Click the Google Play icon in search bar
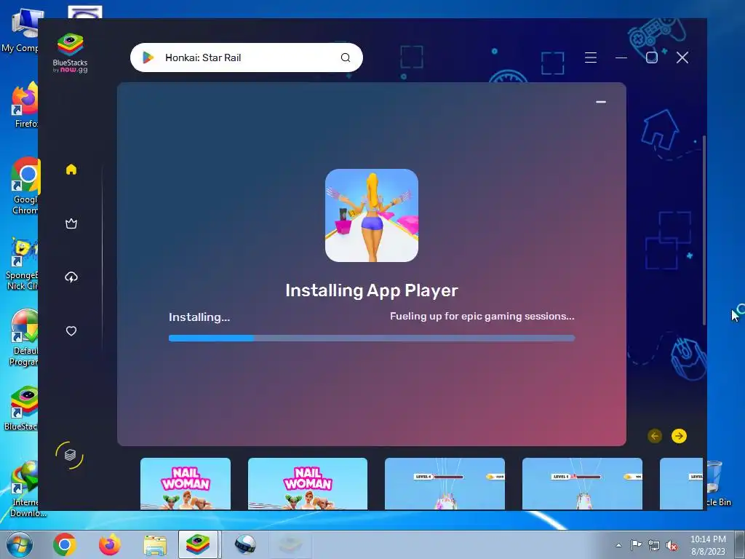This screenshot has height=559, width=745. 148,58
